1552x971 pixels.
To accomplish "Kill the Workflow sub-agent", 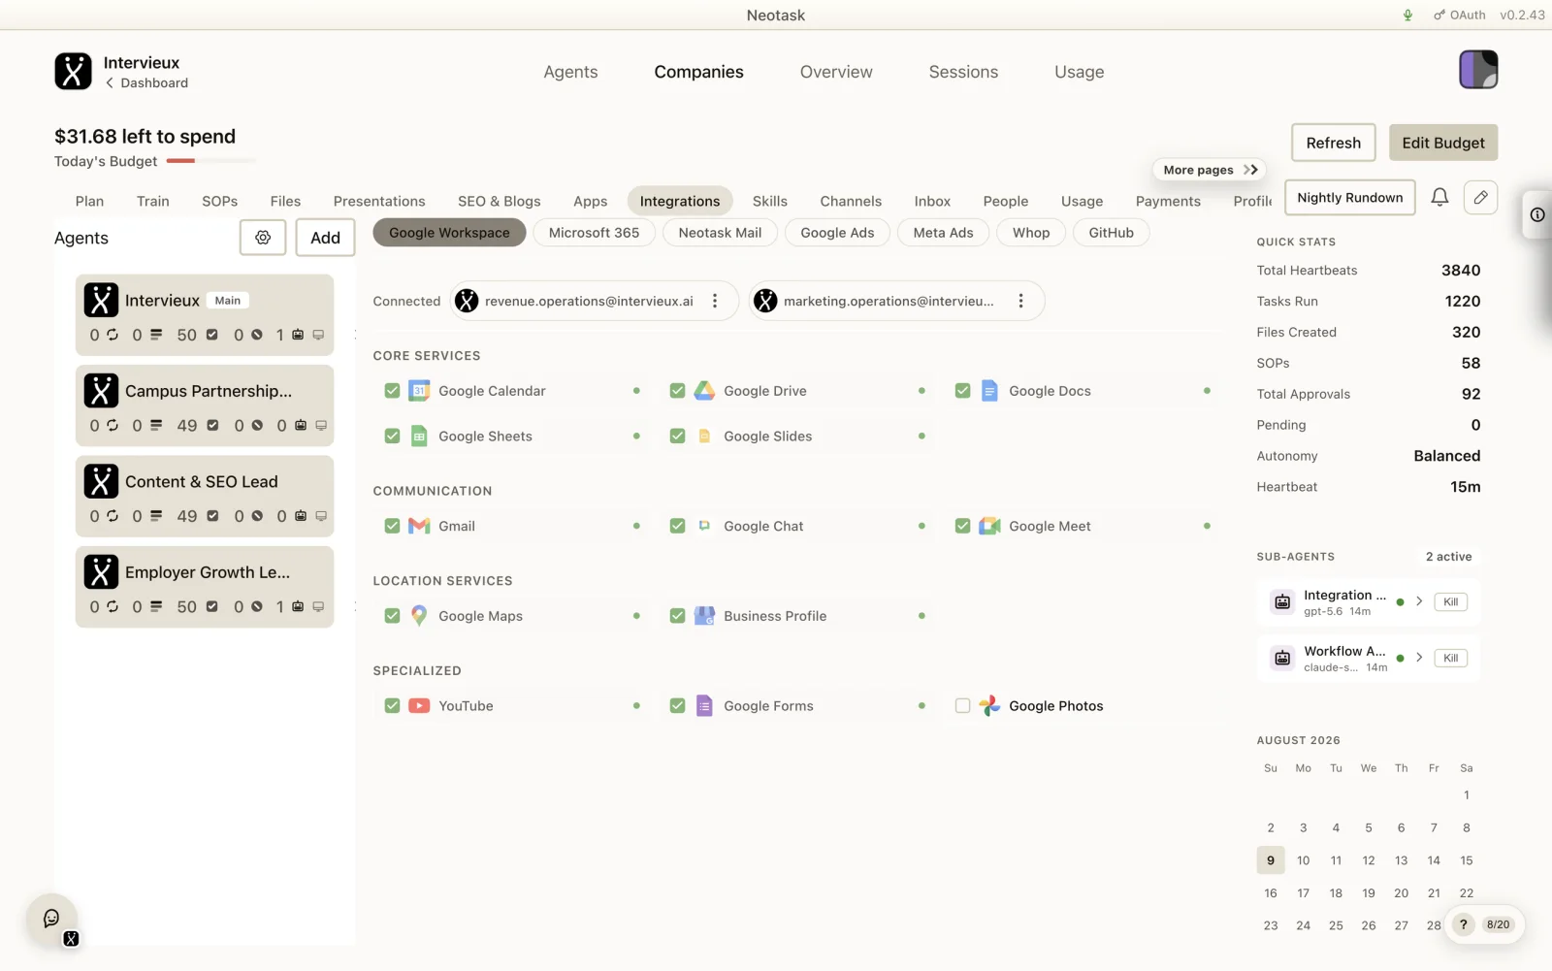I will click(1450, 658).
